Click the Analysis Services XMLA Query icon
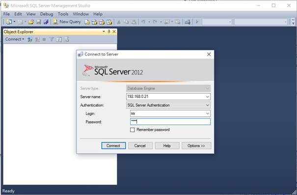 [x=109, y=22]
